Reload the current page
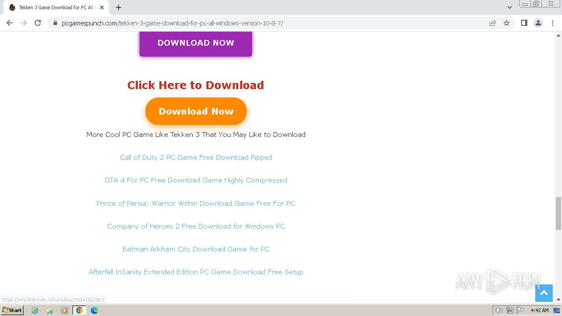 click(x=38, y=23)
